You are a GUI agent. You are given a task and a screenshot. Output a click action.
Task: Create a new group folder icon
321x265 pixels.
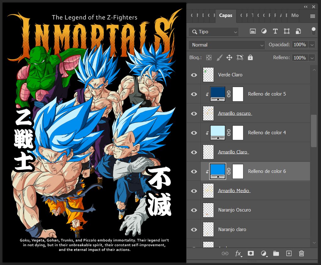276,253
